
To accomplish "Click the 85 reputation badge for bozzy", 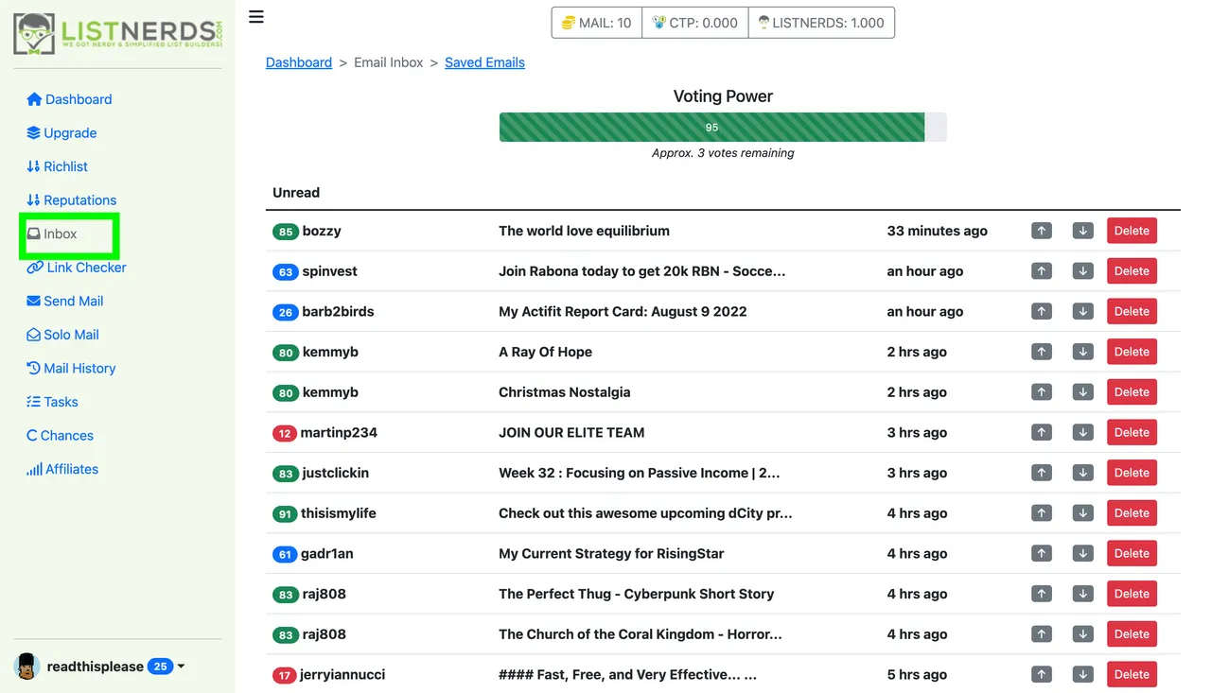I will pos(285,232).
